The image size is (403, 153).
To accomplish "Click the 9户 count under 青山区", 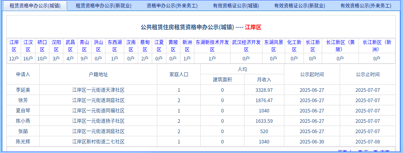I will [x=84, y=59].
